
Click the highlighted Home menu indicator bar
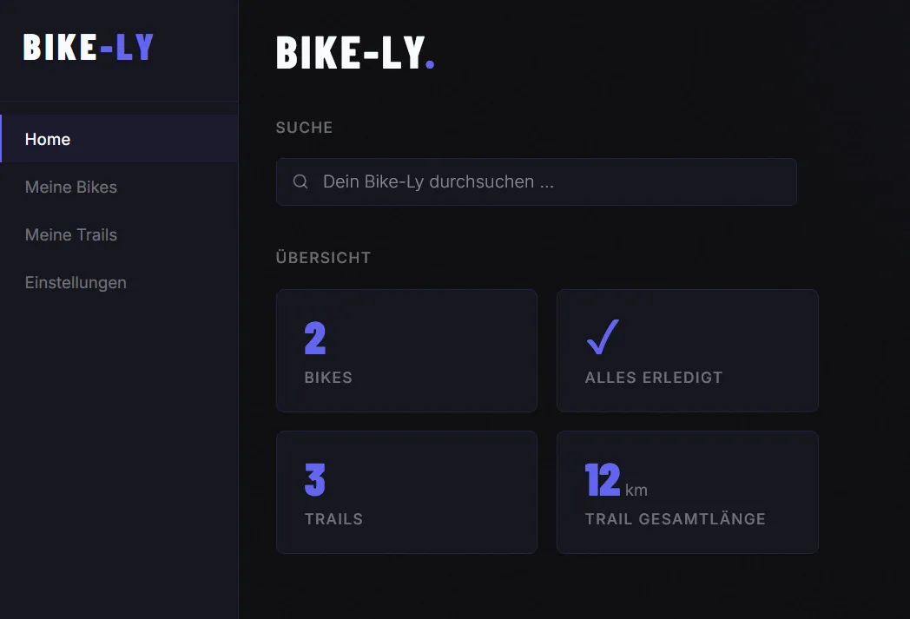coord(2,139)
